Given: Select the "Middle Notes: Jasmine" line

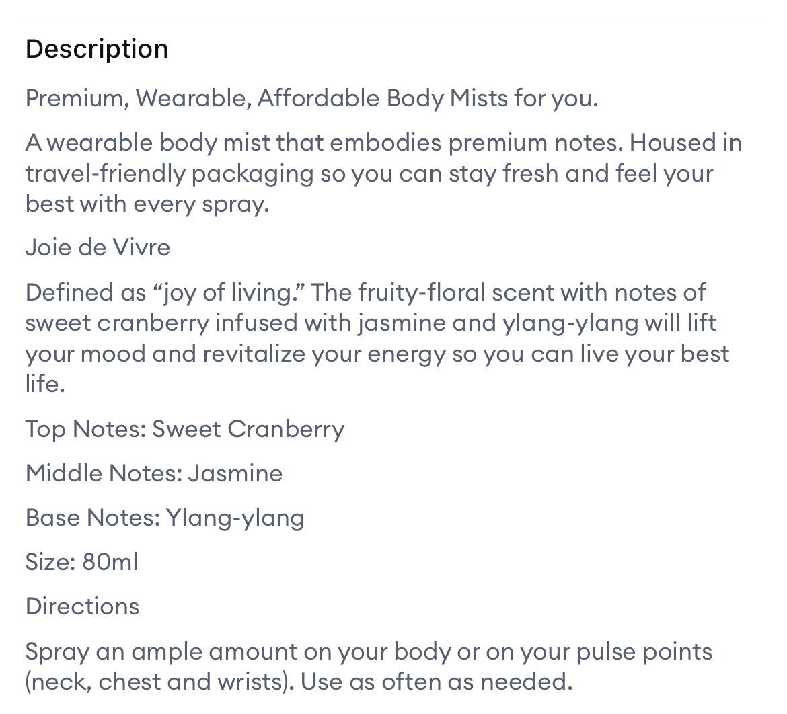Looking at the screenshot, I should click(153, 473).
